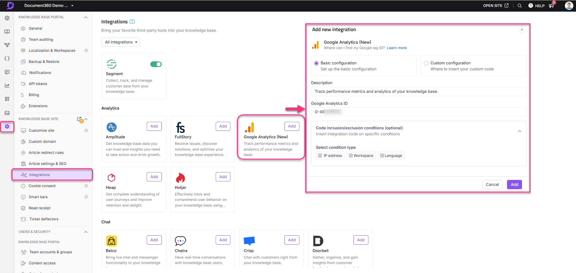Screen dimensions: 576x273
Task: Click the book help icon beside Integrations heading
Action: 132,22
